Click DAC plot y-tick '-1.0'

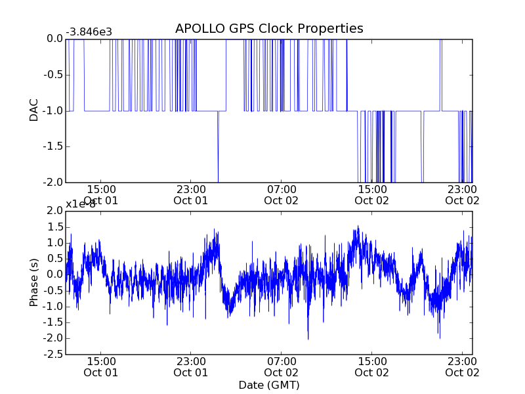click(x=53, y=110)
